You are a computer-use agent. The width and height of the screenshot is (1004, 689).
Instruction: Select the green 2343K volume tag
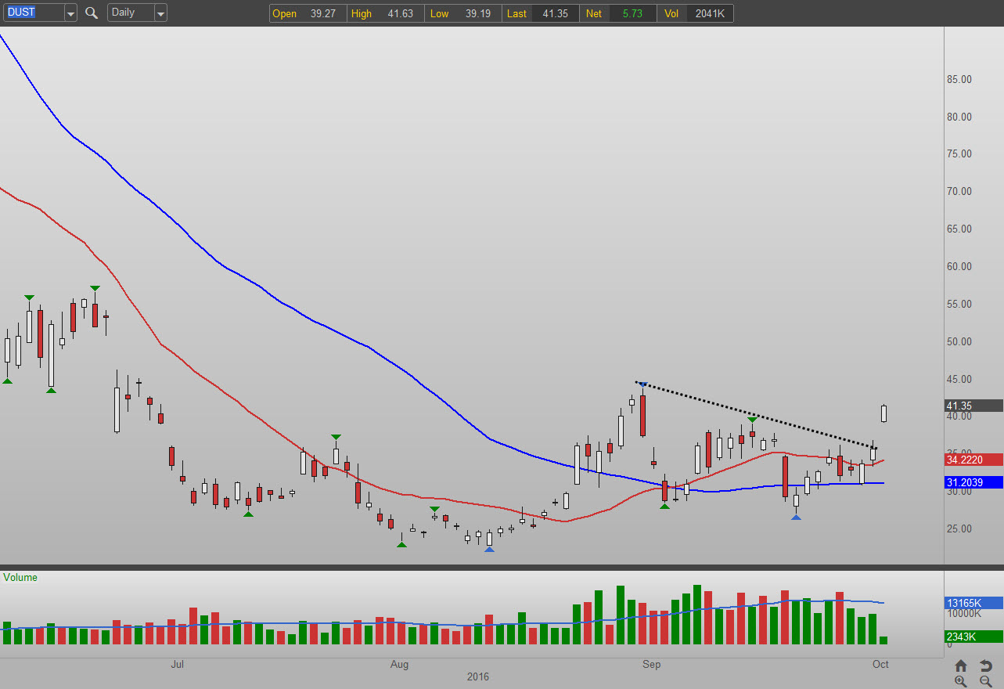pyautogui.click(x=973, y=637)
